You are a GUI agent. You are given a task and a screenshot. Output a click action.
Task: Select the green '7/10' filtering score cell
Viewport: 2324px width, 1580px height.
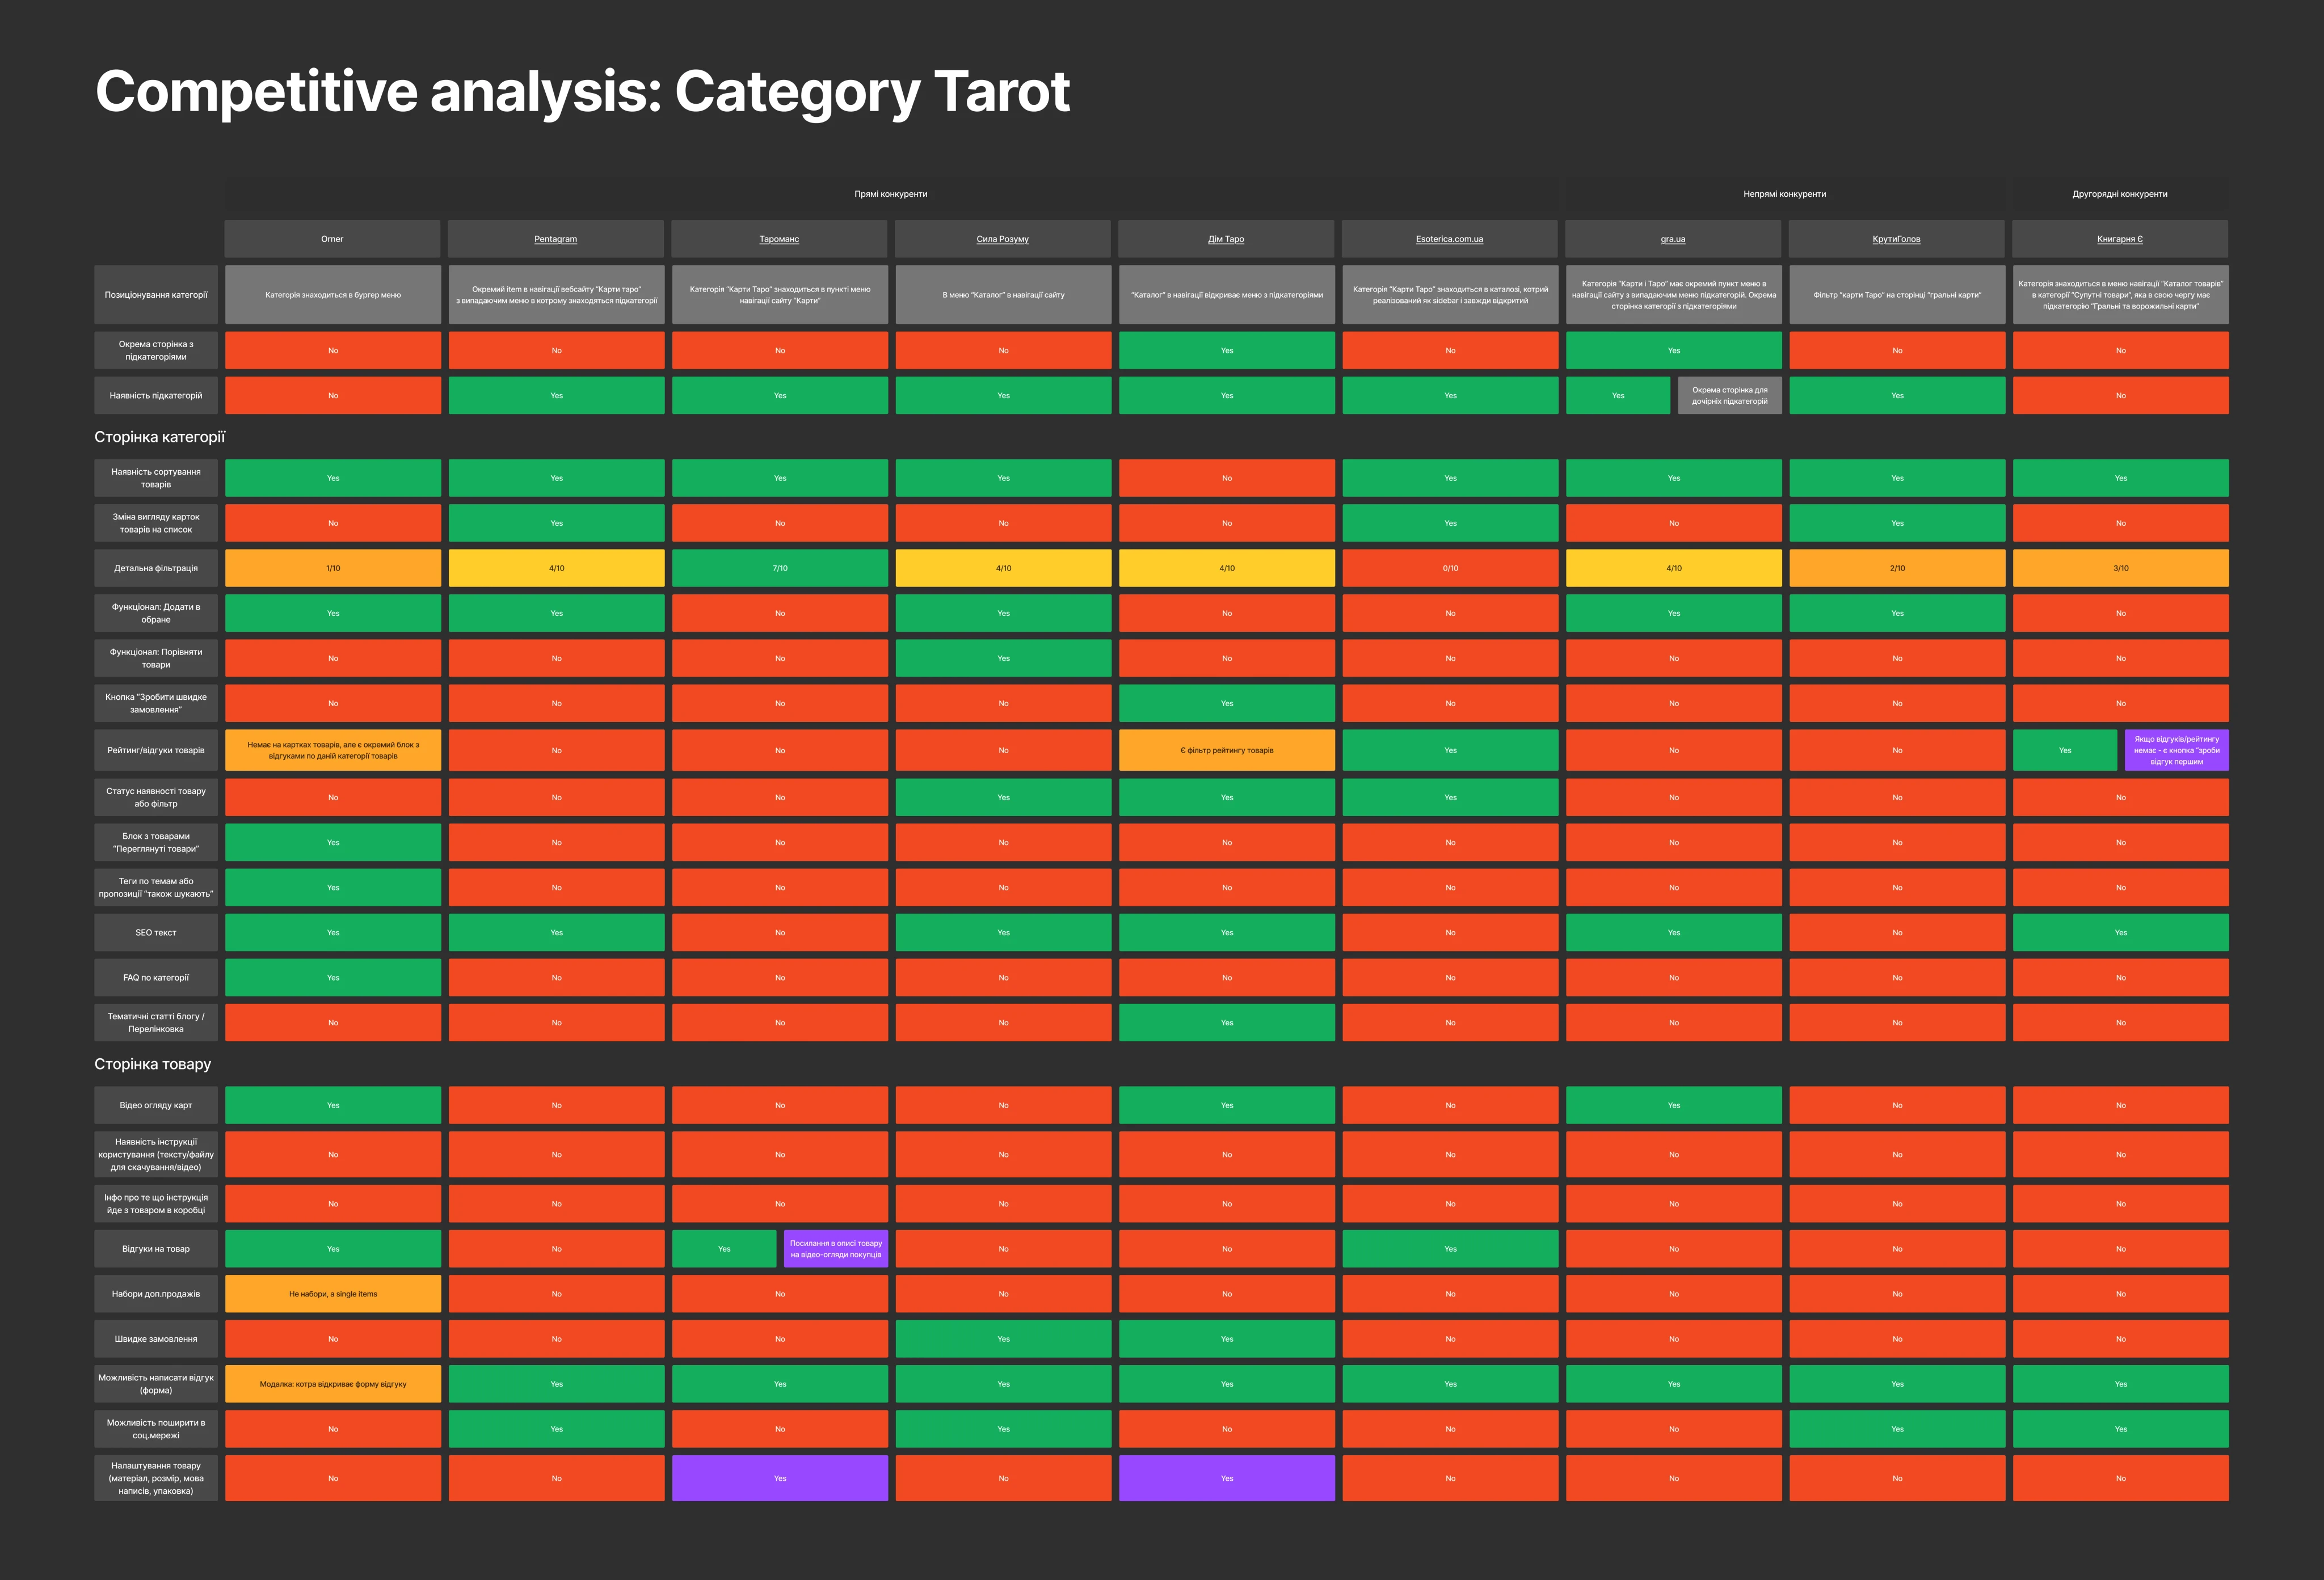point(780,568)
